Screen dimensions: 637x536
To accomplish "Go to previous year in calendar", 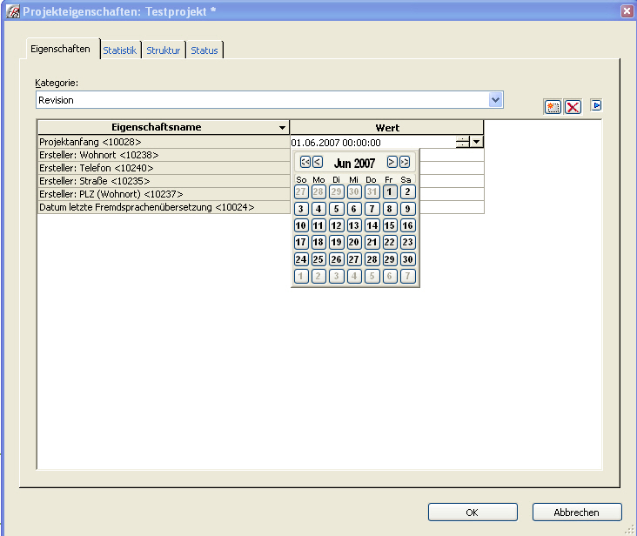I will [x=305, y=162].
